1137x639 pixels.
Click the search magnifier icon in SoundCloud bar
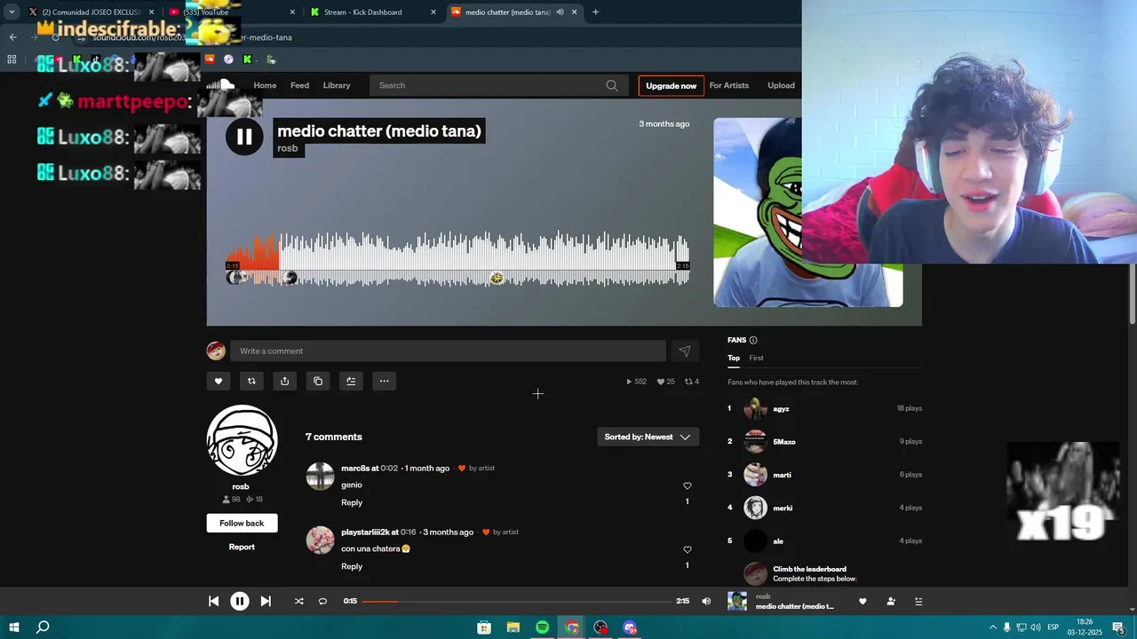point(612,85)
